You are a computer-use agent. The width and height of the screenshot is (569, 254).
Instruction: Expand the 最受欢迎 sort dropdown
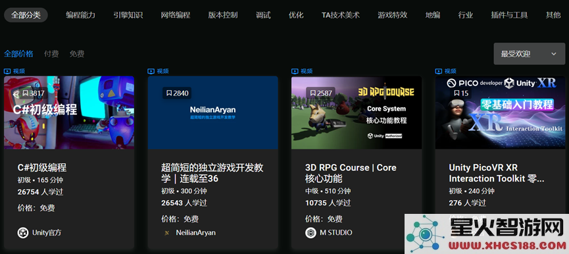click(530, 54)
